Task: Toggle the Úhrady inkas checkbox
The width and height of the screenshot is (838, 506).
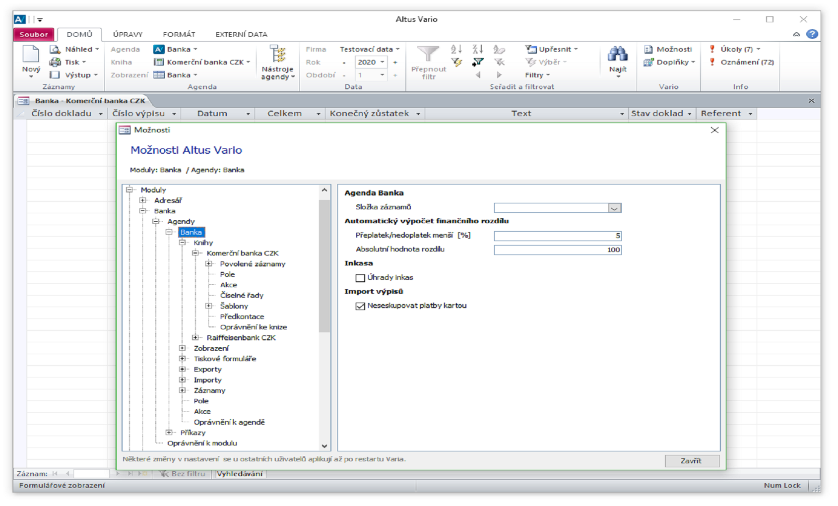Action: click(x=360, y=278)
